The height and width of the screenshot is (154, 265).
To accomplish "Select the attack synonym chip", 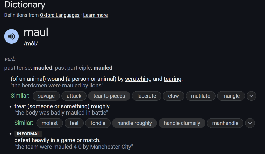I will point(74,96).
